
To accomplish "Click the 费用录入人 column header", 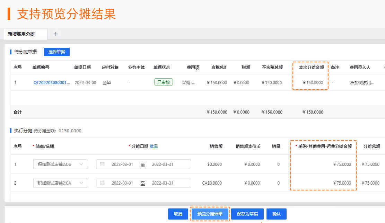I will click(360, 68).
